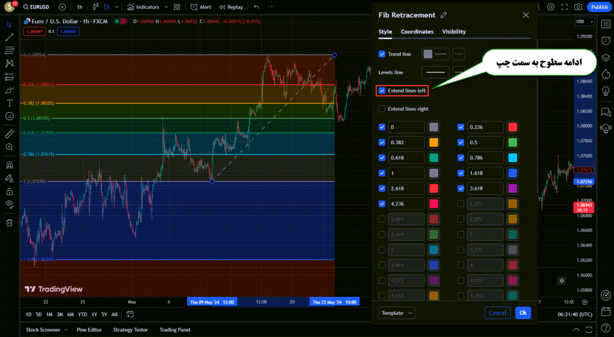Select the Text tool in left toolbar

[9, 102]
